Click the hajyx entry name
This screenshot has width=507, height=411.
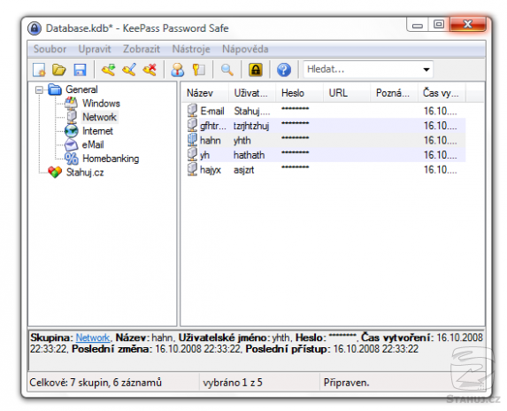211,170
